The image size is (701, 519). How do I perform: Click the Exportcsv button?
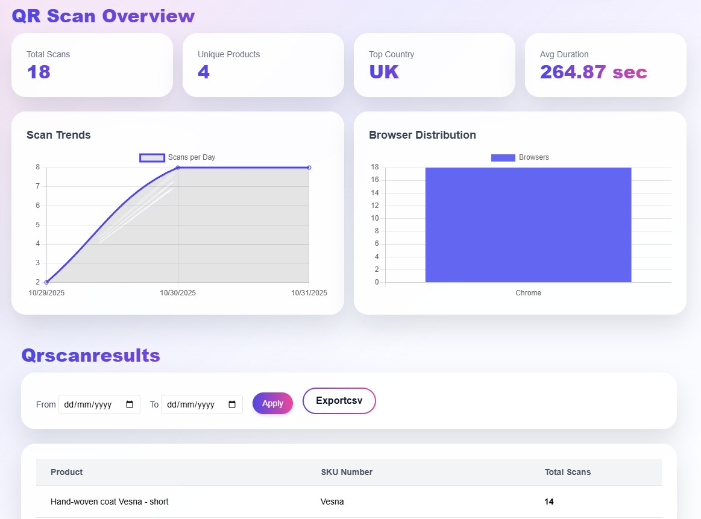pyautogui.click(x=339, y=401)
